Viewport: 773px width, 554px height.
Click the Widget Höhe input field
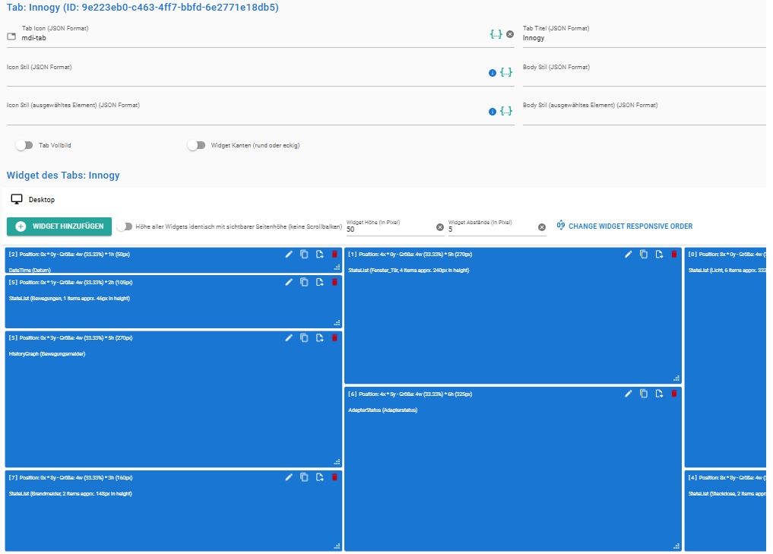pyautogui.click(x=388, y=229)
